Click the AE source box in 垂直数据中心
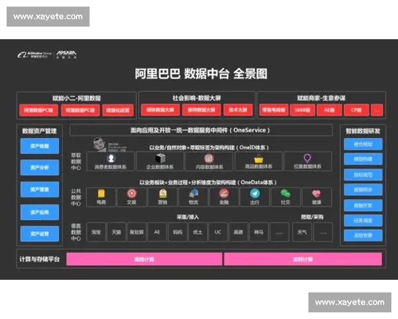 (x=157, y=232)
